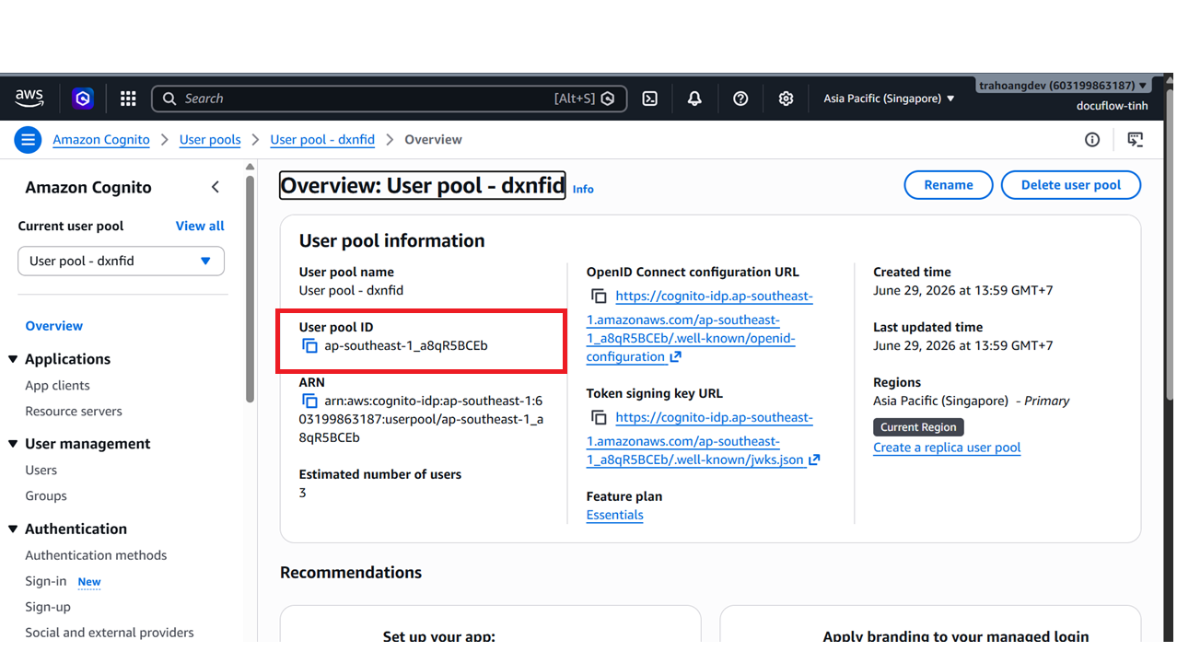Open the Current user pool dropdown
The width and height of the screenshot is (1177, 663).
click(x=121, y=261)
